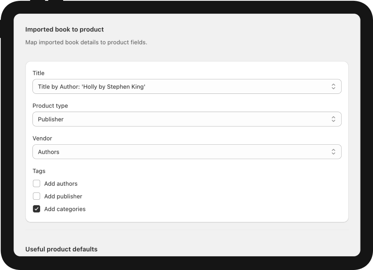
Task: Click the 'Add authors' label text
Action: [61, 184]
